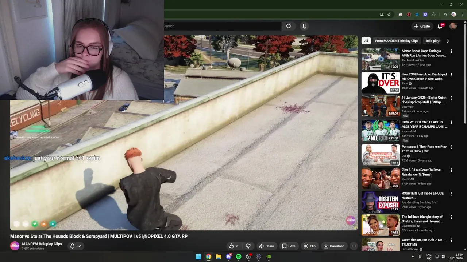Select From MANDEM Roleplay Clips chip
This screenshot has width=467, height=262.
tap(397, 41)
